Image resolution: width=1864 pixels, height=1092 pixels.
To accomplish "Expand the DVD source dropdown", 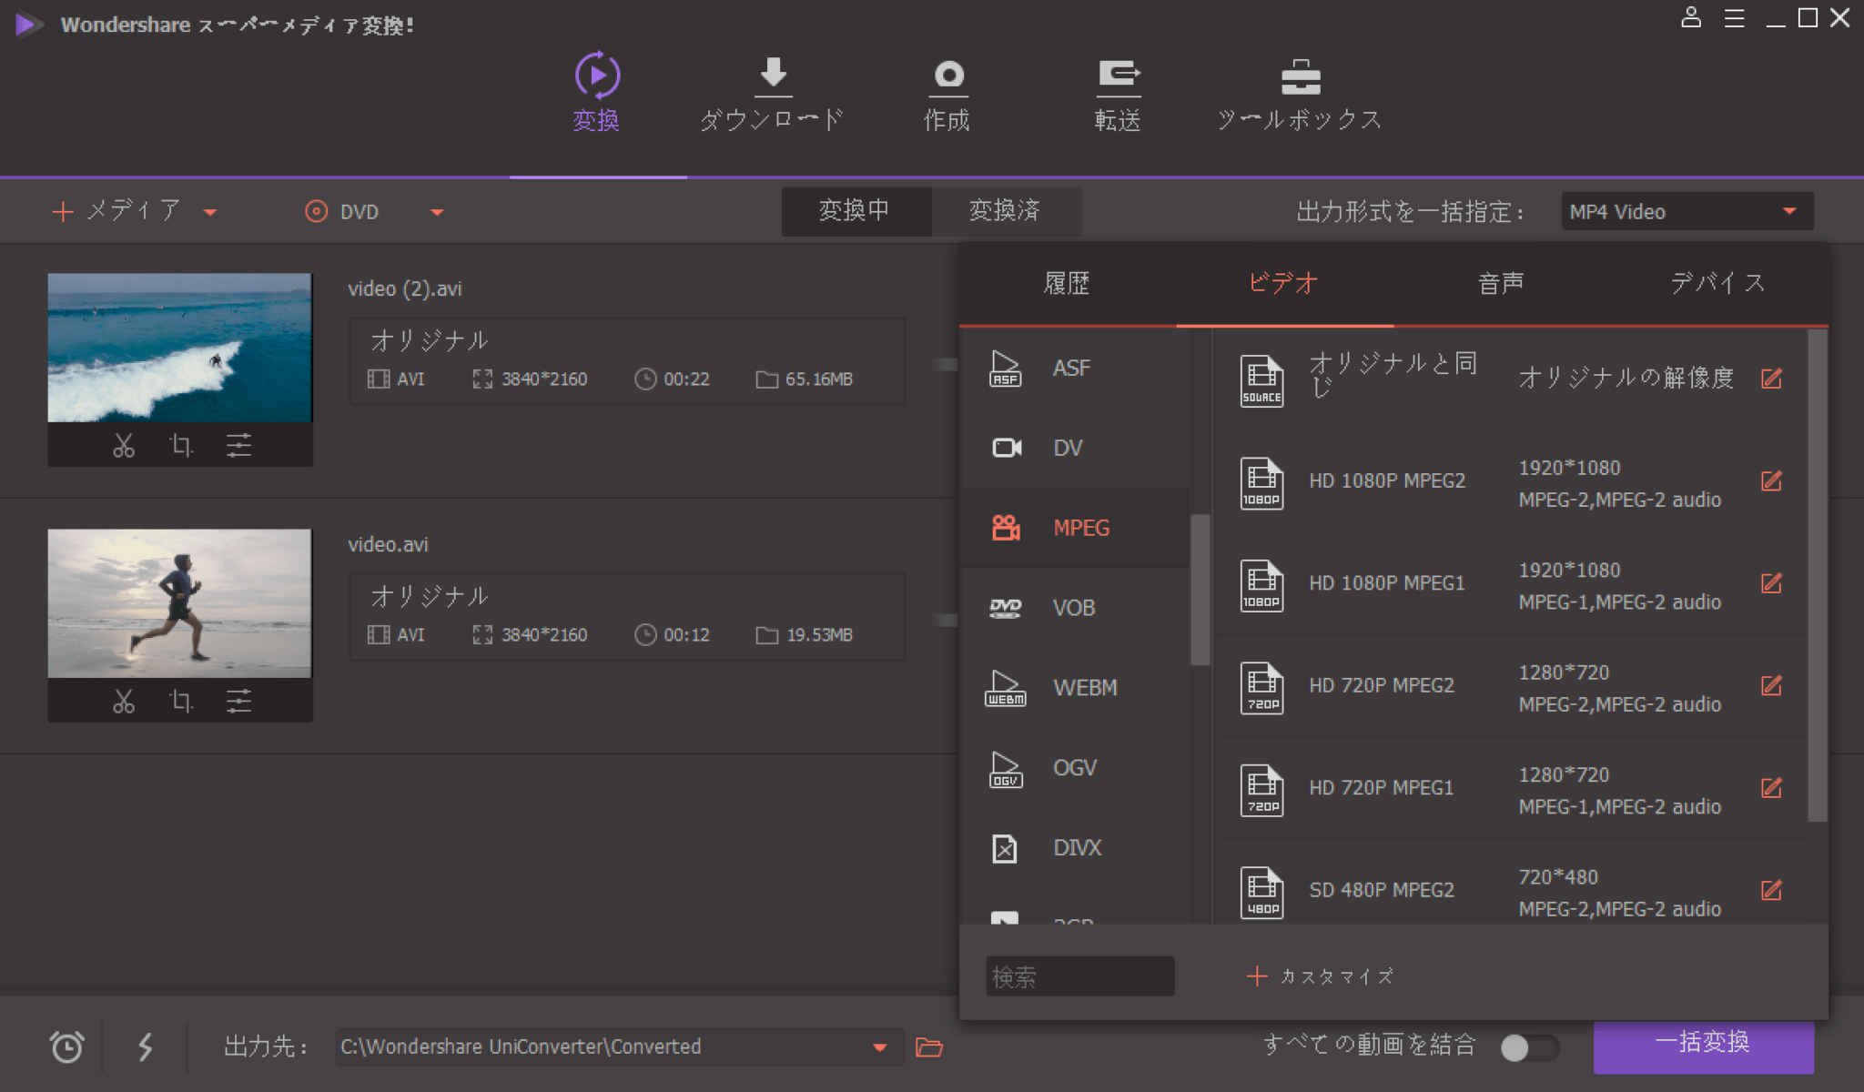I will click(x=438, y=211).
